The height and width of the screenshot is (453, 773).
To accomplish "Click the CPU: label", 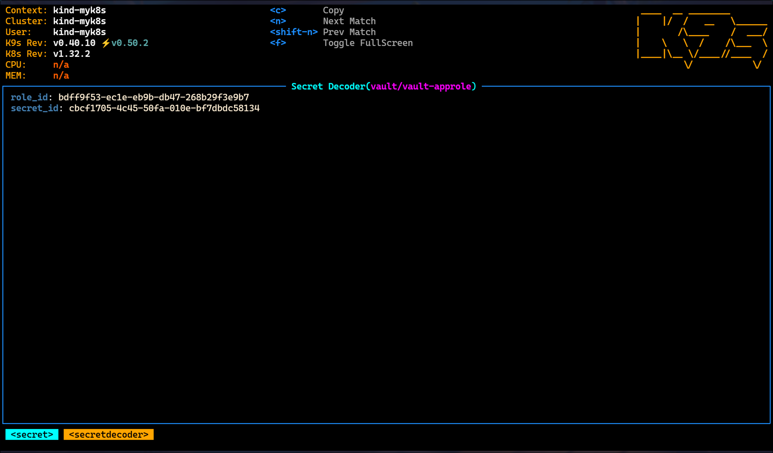I will coord(16,65).
